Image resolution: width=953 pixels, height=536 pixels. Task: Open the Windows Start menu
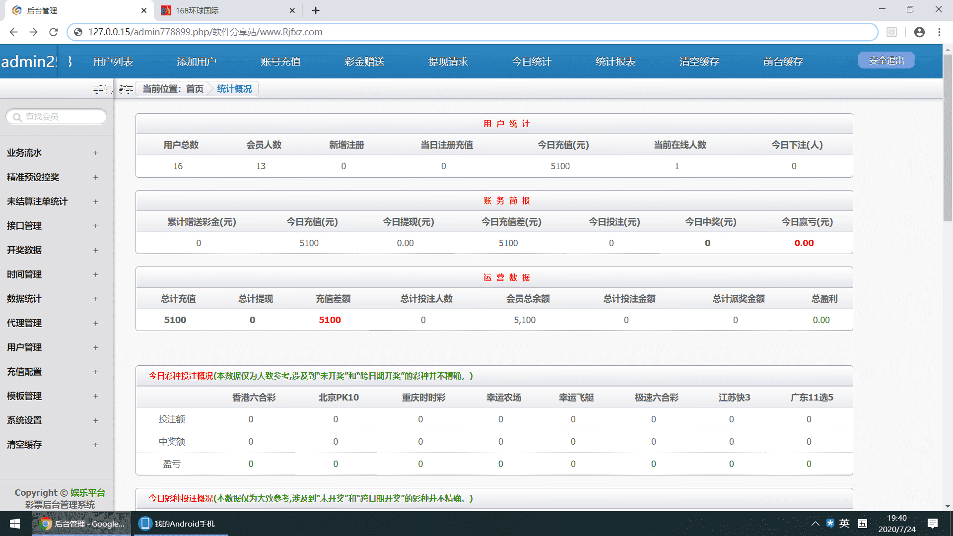15,524
